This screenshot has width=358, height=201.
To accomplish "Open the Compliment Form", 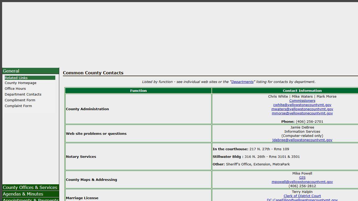I will (20, 100).
